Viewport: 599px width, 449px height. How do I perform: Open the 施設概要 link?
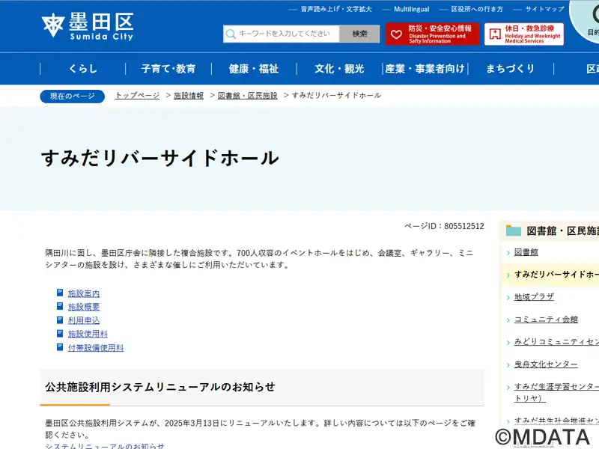click(x=84, y=307)
